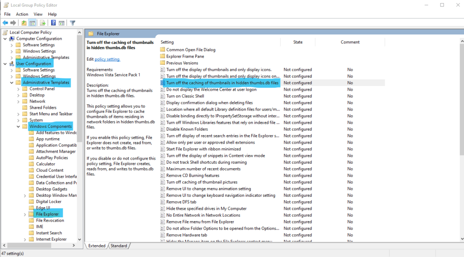The image size is (464, 257).
Task: Collapse the Windows Components tree node
Action: [18, 126]
